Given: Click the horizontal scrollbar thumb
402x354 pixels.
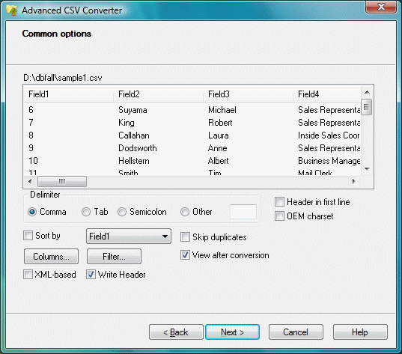Looking at the screenshot, I should pyautogui.click(x=62, y=181).
